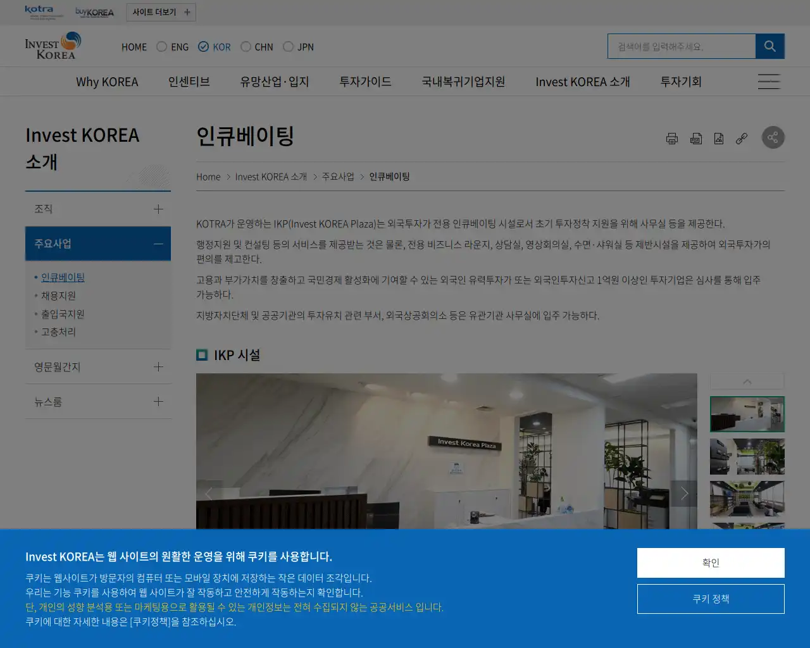Screen dimensions: 810x648
Task: Click the print icon next to page title
Action: click(x=672, y=137)
